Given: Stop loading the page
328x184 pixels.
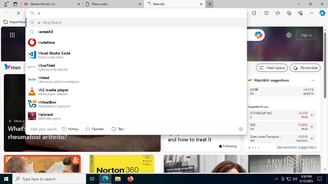Looking at the screenshot, I should click(x=18, y=13).
